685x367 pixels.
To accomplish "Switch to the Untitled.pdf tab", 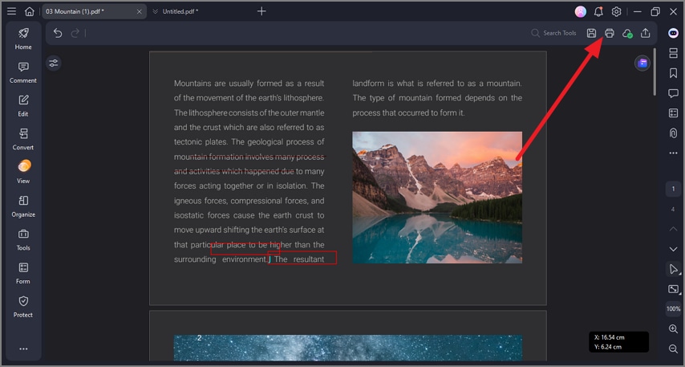I will click(180, 11).
